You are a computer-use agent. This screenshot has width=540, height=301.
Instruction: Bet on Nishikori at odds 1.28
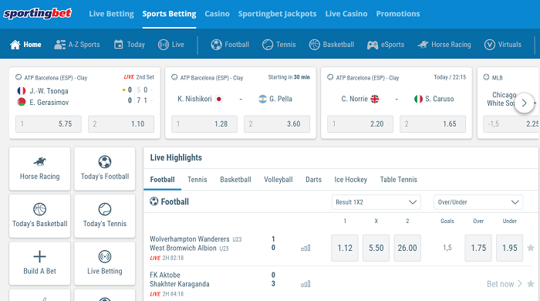(204, 124)
